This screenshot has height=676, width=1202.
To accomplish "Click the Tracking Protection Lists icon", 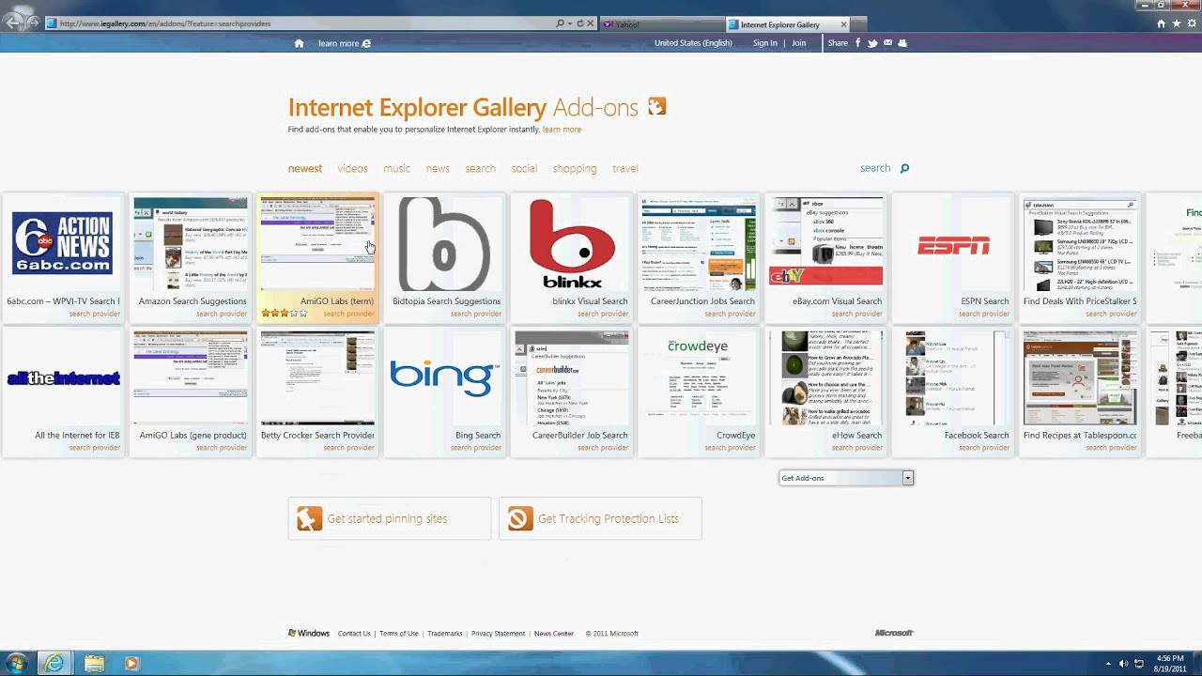I will [520, 518].
